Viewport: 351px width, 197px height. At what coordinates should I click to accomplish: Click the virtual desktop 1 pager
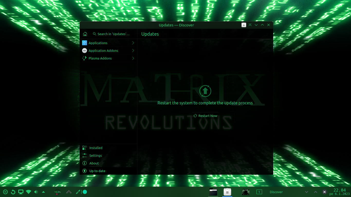click(259, 192)
